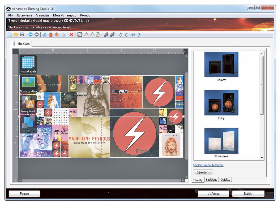The width and height of the screenshot is (278, 203).
Task: Click the overlapping pages duplicate icon
Action: coord(63,34)
